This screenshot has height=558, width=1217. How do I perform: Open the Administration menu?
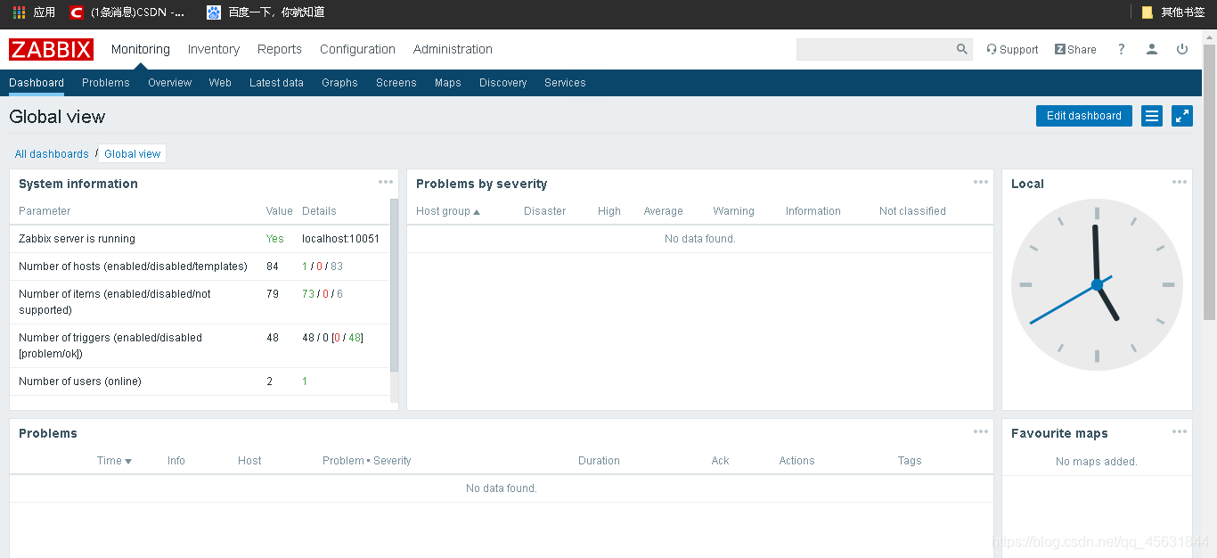click(x=453, y=49)
